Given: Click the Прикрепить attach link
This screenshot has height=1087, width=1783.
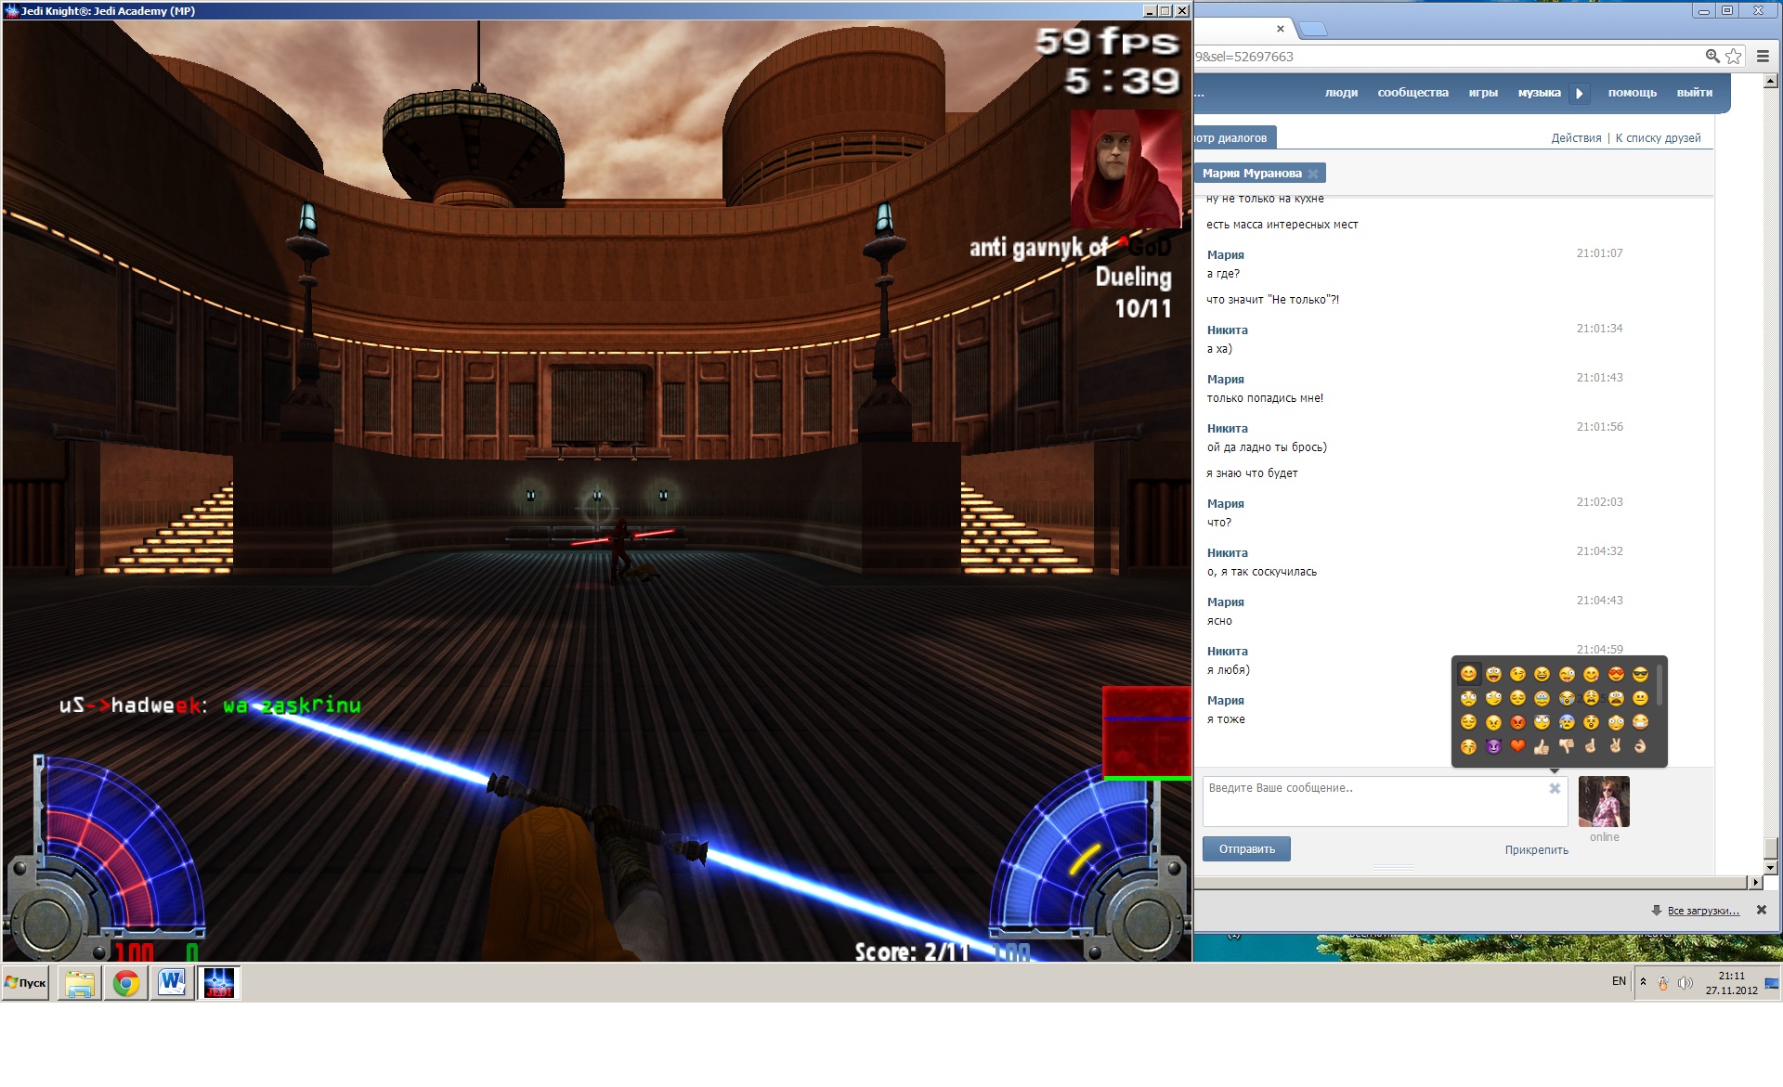Looking at the screenshot, I should click(1536, 850).
